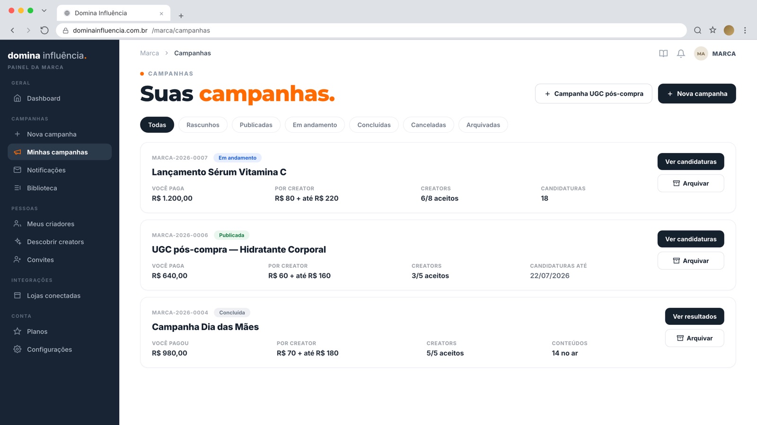
Task: Click the Campanha UGC pós-compra button
Action: (x=594, y=93)
